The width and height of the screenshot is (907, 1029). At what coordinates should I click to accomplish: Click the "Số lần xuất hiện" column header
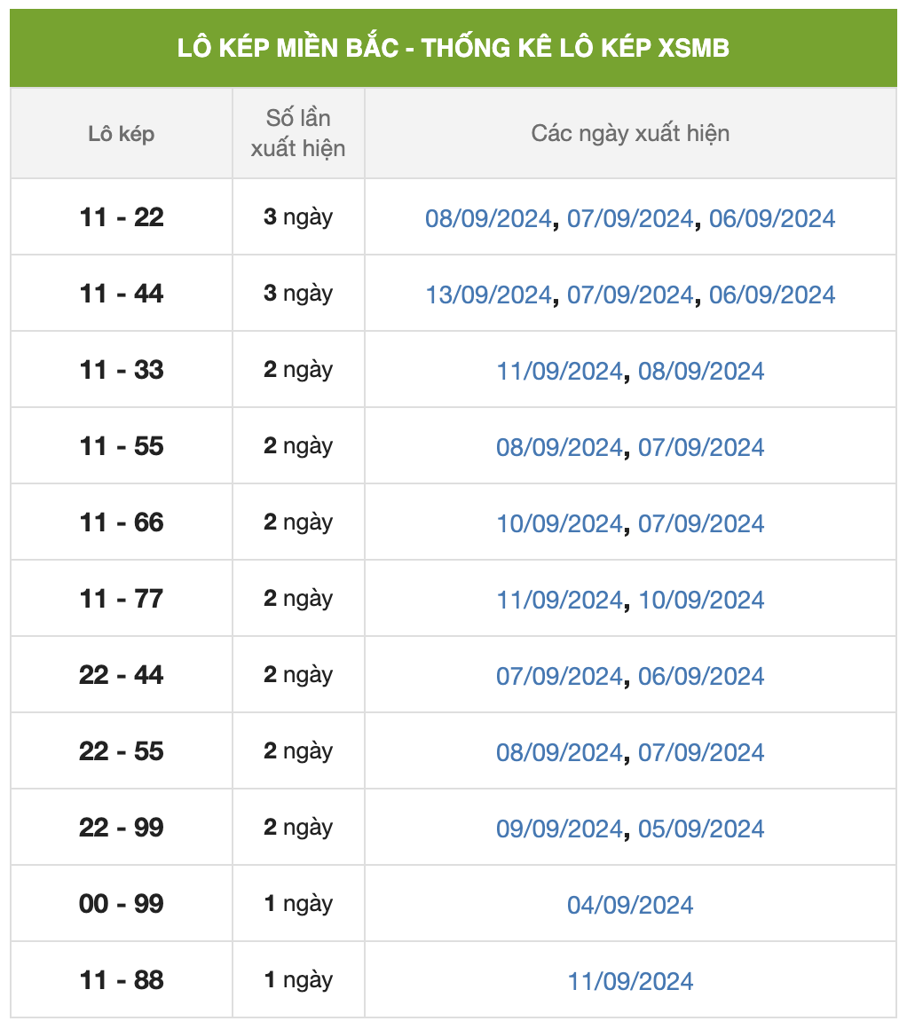point(298,134)
